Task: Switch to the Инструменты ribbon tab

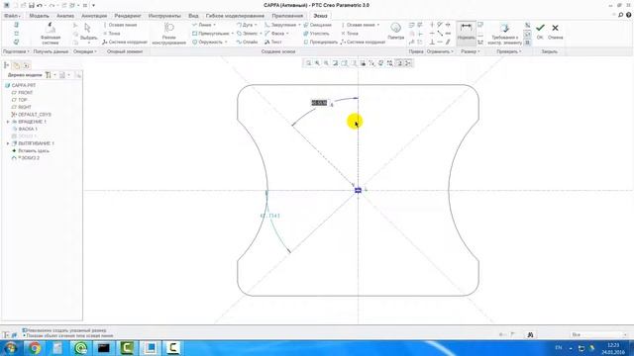Action: click(164, 16)
